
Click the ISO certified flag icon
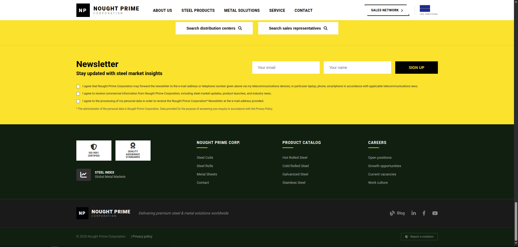(x=425, y=9)
